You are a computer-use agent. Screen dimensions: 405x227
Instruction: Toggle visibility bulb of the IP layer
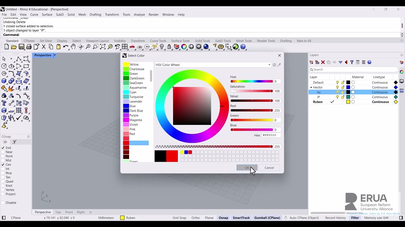pyautogui.click(x=337, y=97)
